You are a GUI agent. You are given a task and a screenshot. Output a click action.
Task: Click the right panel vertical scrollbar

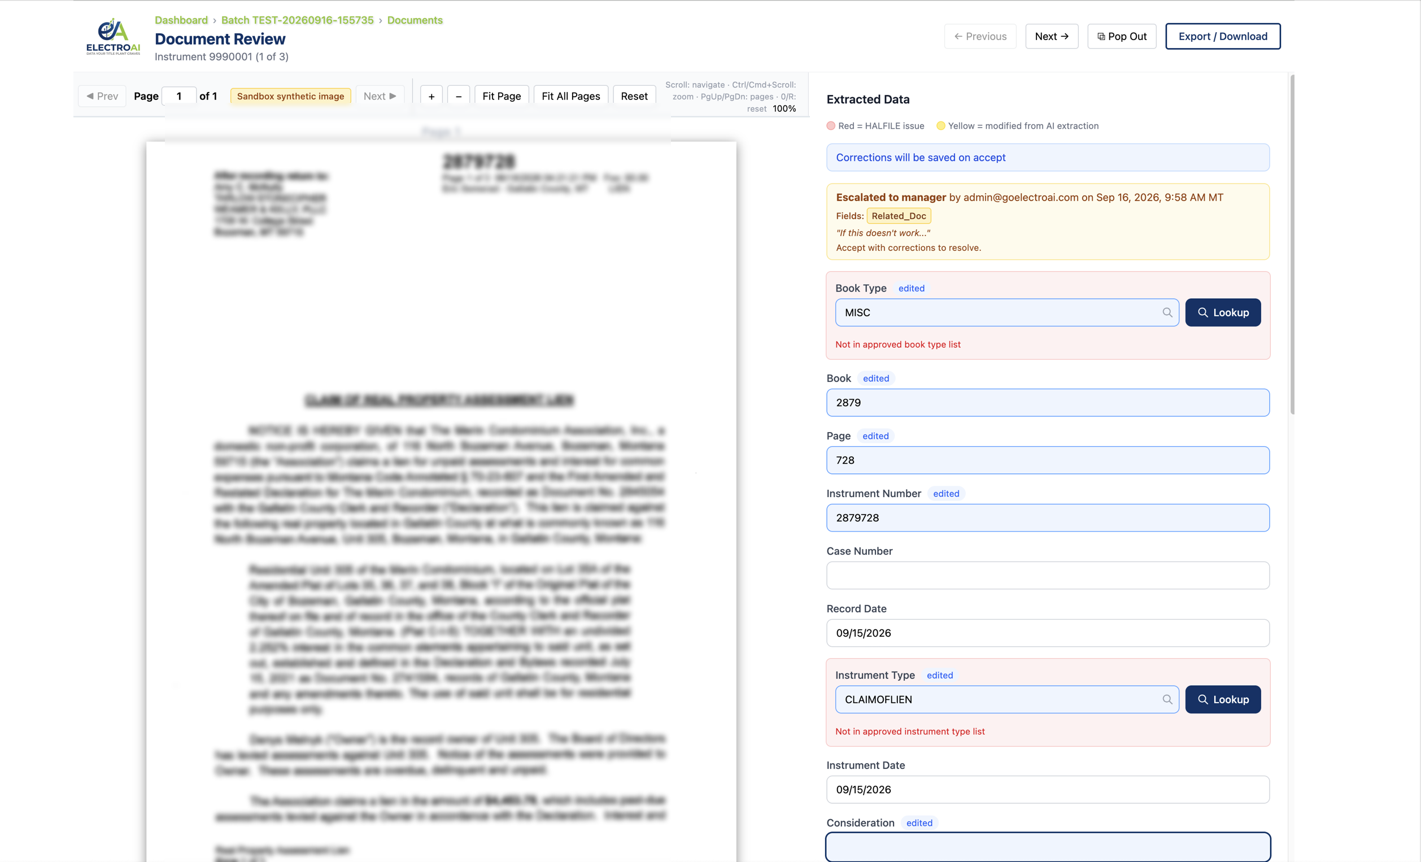[1292, 245]
